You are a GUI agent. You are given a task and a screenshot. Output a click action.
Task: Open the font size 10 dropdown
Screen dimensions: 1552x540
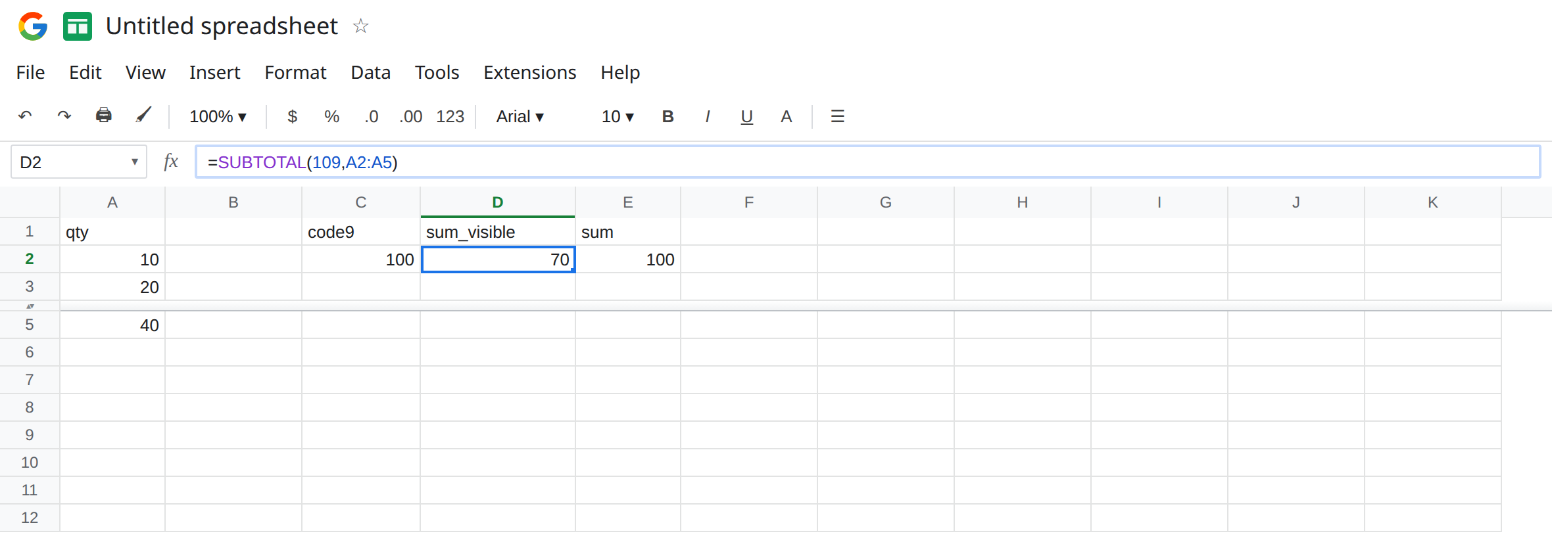[x=618, y=116]
